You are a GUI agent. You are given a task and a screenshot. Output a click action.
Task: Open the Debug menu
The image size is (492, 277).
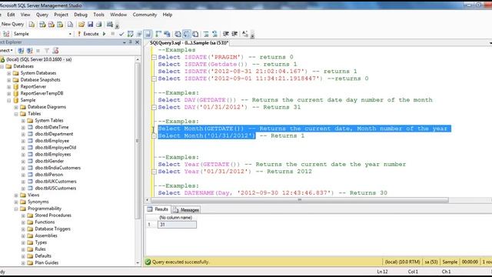81,15
